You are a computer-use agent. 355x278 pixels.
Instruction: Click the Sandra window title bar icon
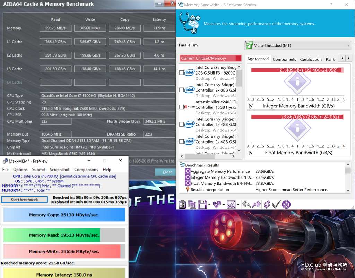point(181,5)
